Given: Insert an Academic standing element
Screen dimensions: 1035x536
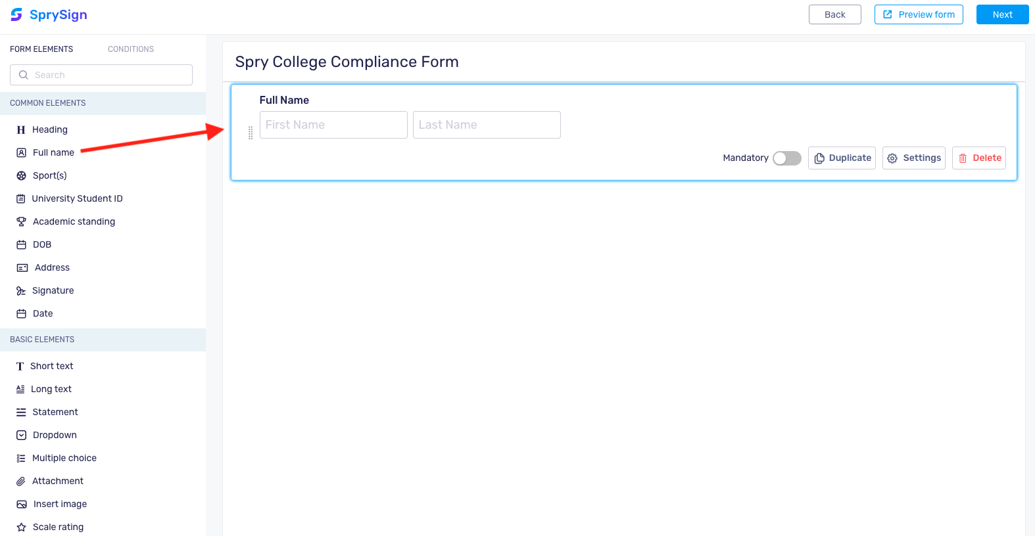Looking at the screenshot, I should tap(73, 221).
